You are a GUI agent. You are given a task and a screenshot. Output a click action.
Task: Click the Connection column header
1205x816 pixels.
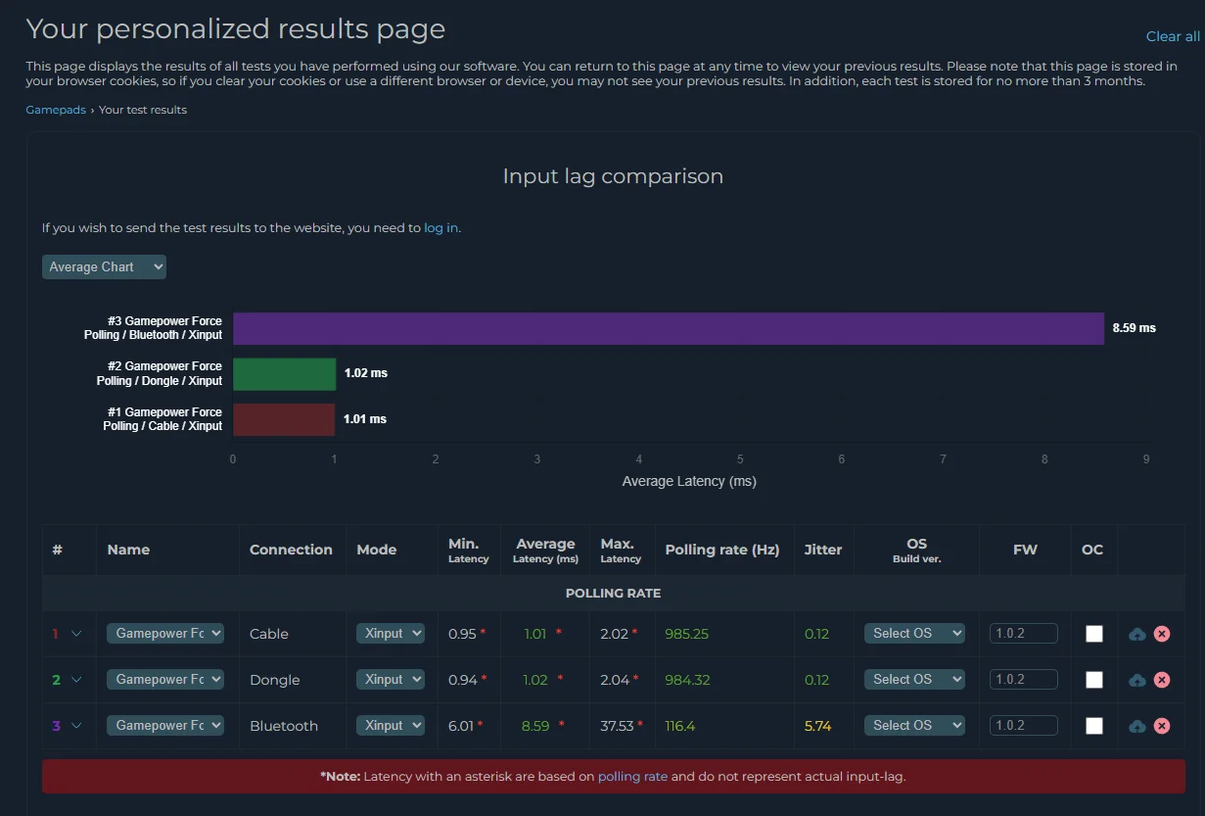[x=291, y=550]
